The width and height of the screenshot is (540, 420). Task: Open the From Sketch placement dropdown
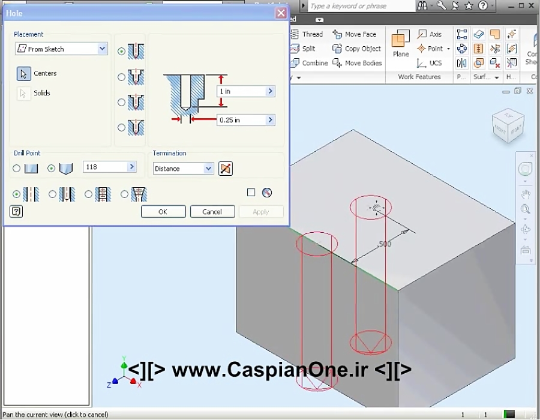[103, 49]
